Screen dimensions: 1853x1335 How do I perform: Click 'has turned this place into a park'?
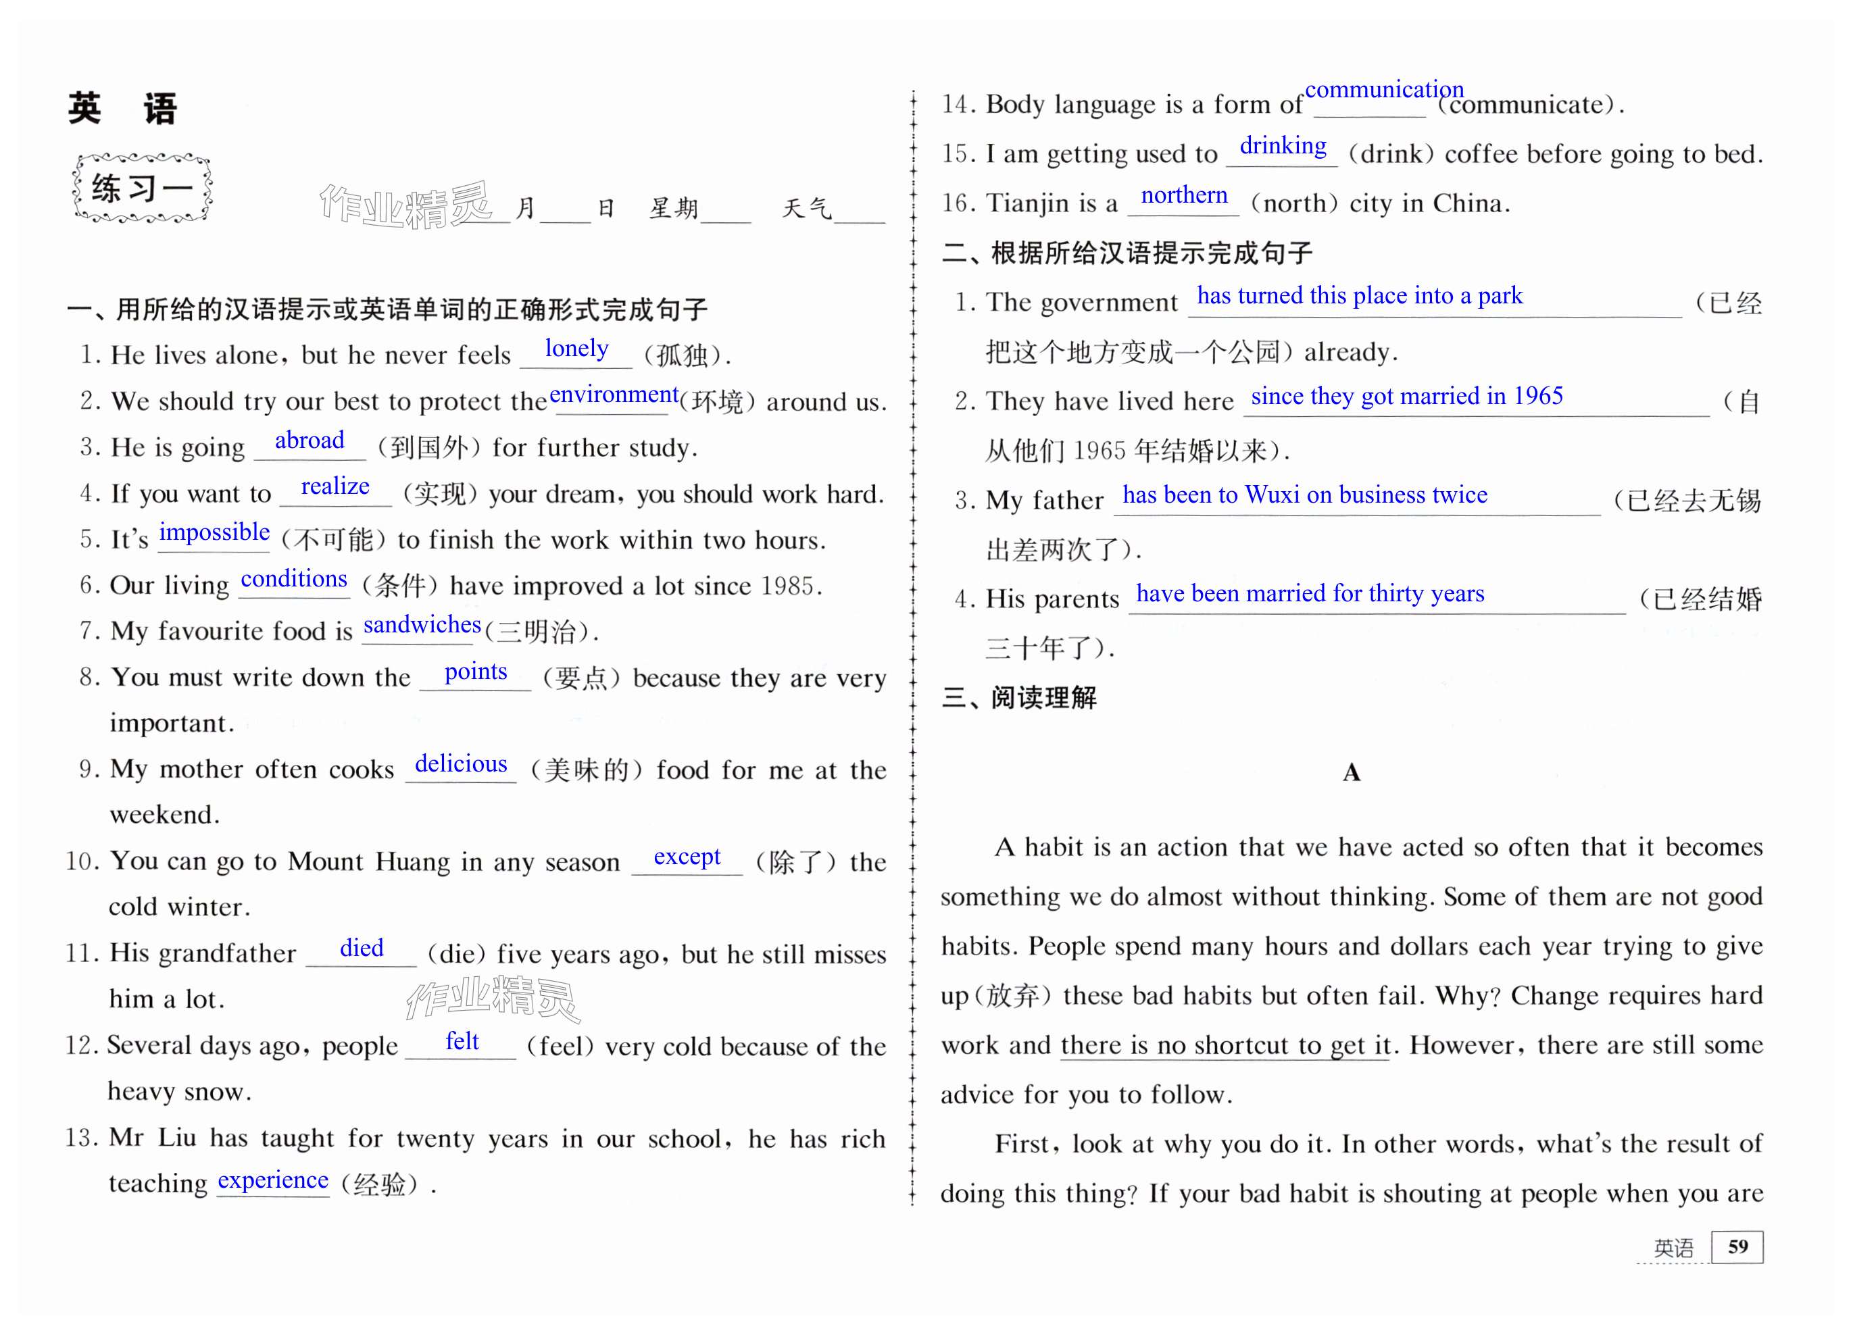click(1360, 295)
